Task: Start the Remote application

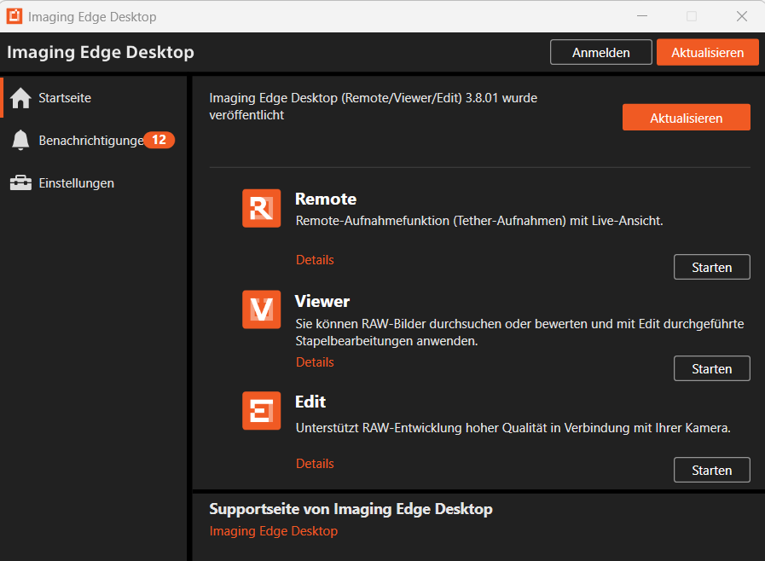Action: point(712,267)
